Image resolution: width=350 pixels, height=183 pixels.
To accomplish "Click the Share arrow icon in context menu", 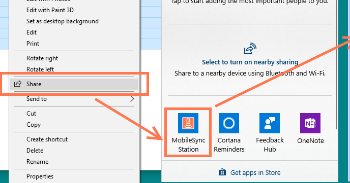I will pyautogui.click(x=18, y=84).
